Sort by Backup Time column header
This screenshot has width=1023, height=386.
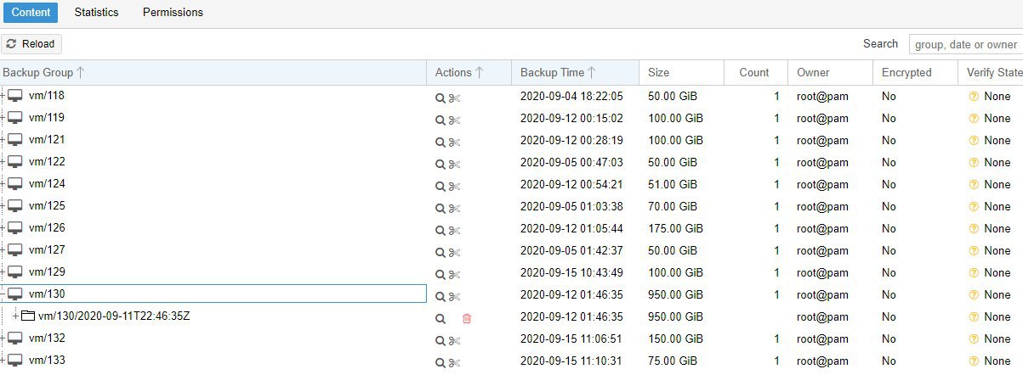575,73
